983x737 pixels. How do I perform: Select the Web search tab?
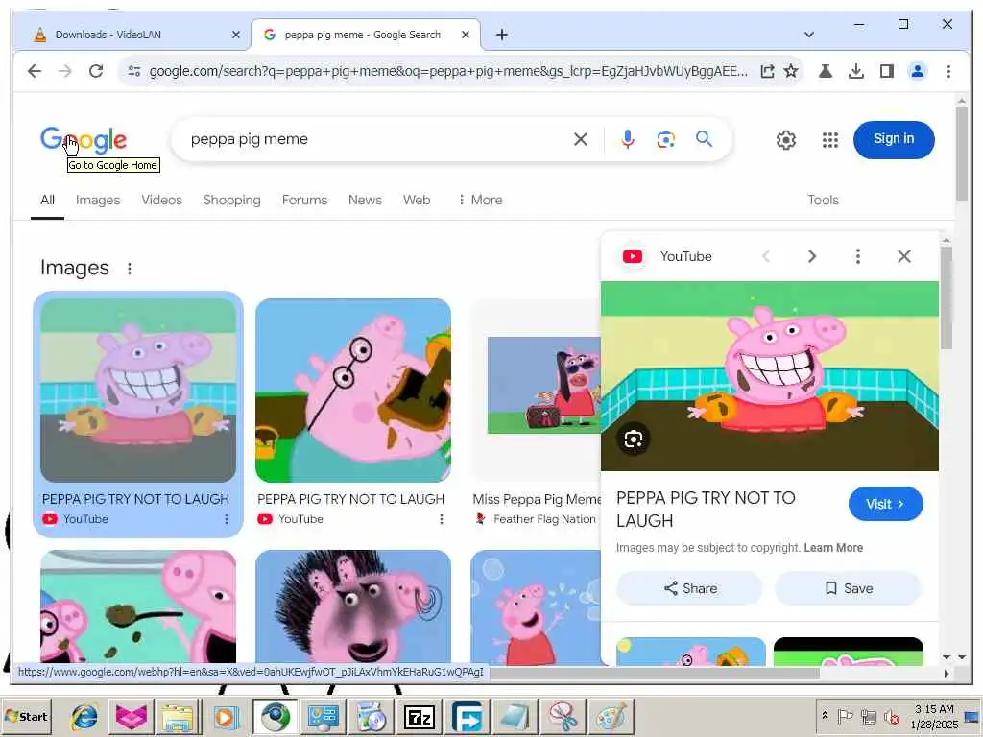417,200
